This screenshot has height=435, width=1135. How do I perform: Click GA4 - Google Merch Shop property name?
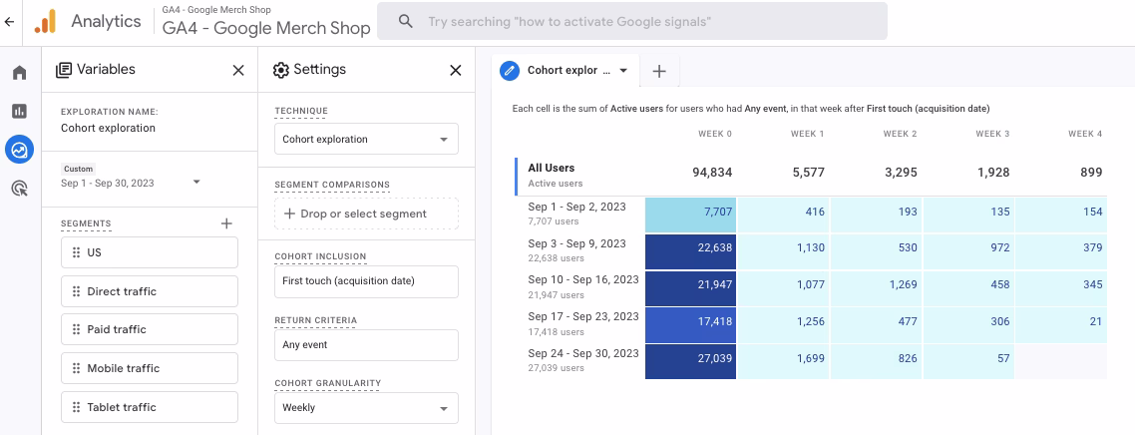(266, 28)
